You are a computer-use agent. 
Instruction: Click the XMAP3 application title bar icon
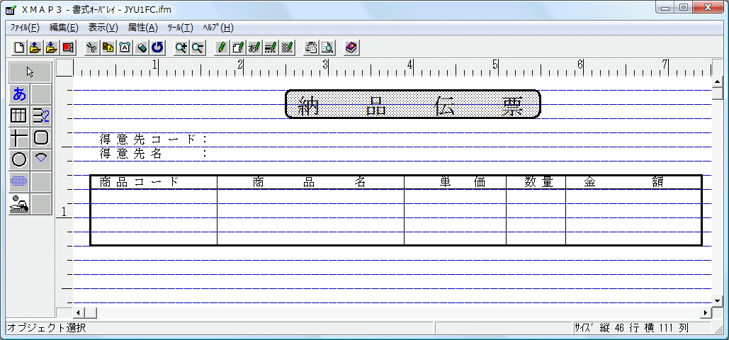(11, 9)
